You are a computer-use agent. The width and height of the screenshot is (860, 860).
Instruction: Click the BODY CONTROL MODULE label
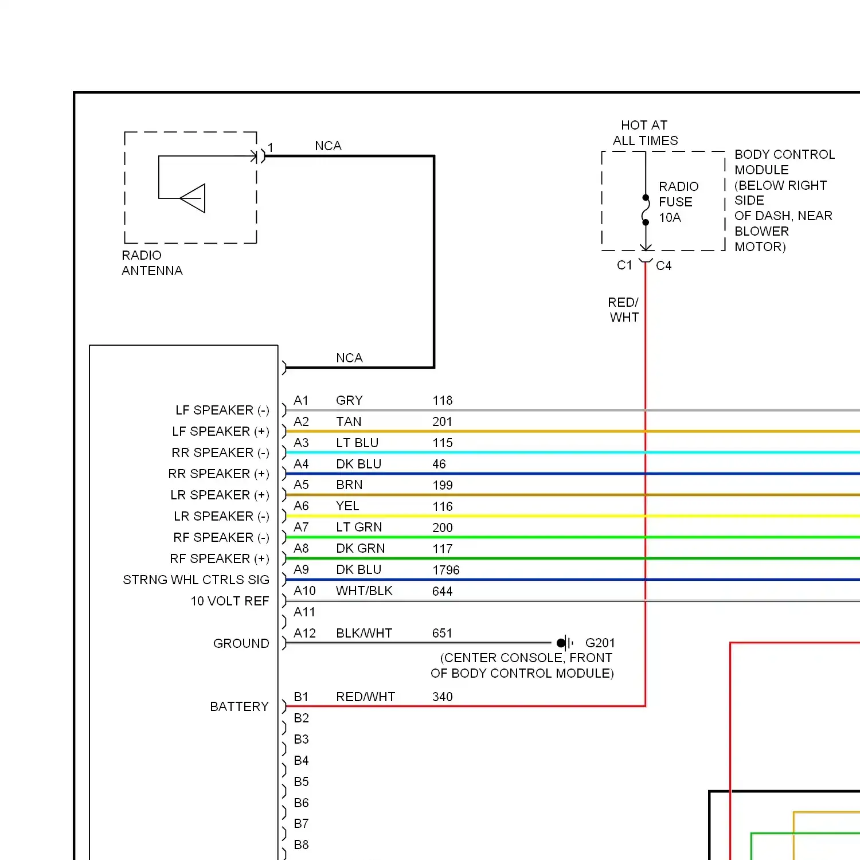784,201
